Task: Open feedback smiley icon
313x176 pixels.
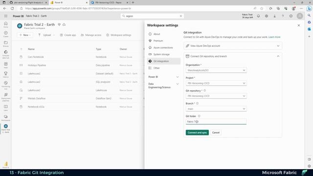Action: point(291,16)
